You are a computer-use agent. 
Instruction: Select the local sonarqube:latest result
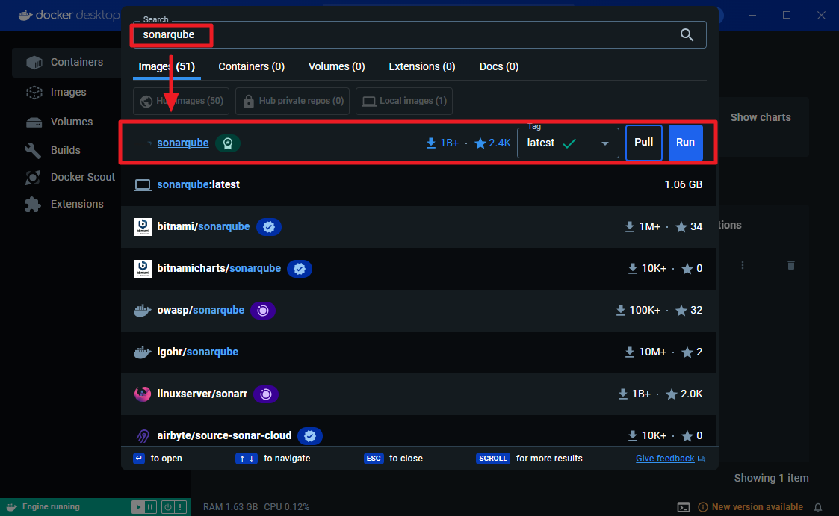pyautogui.click(x=418, y=185)
